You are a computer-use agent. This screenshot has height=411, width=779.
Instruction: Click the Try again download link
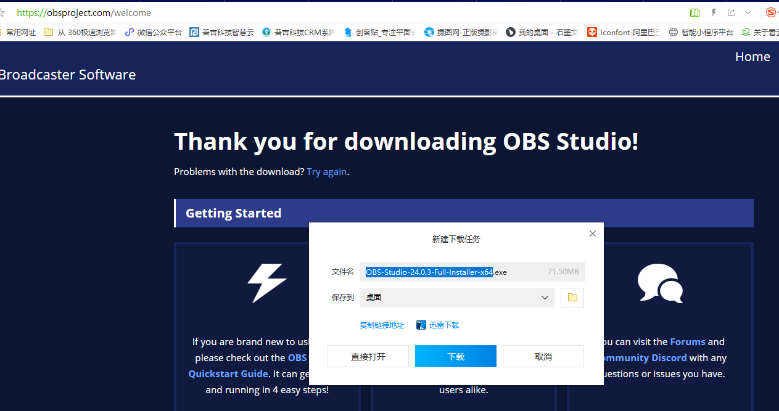tap(326, 172)
